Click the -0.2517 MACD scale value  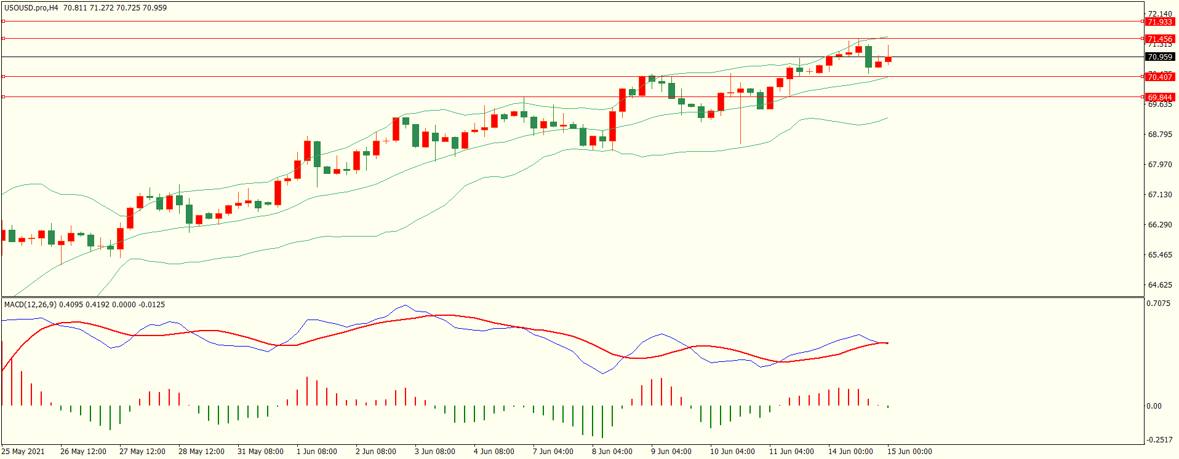(x=1159, y=440)
